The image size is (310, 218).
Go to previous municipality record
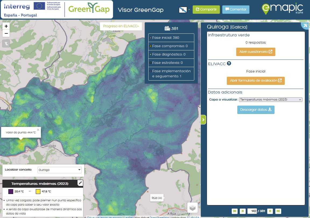coord(242,211)
